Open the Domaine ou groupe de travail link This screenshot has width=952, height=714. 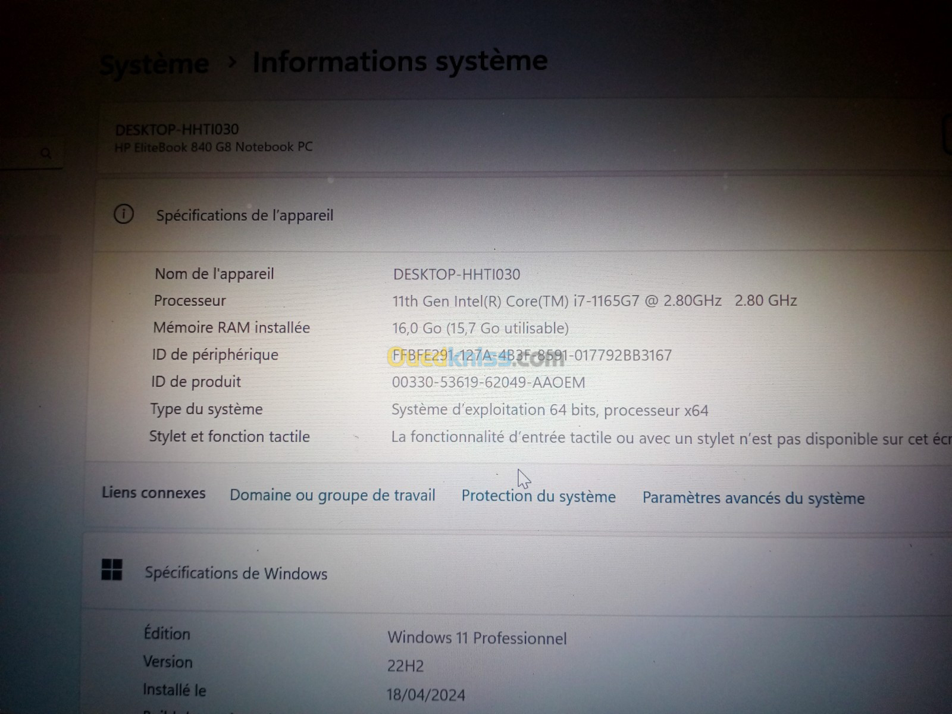(x=333, y=495)
